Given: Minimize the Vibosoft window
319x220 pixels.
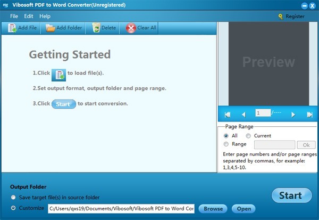Looking at the screenshot, I should click(305, 6).
